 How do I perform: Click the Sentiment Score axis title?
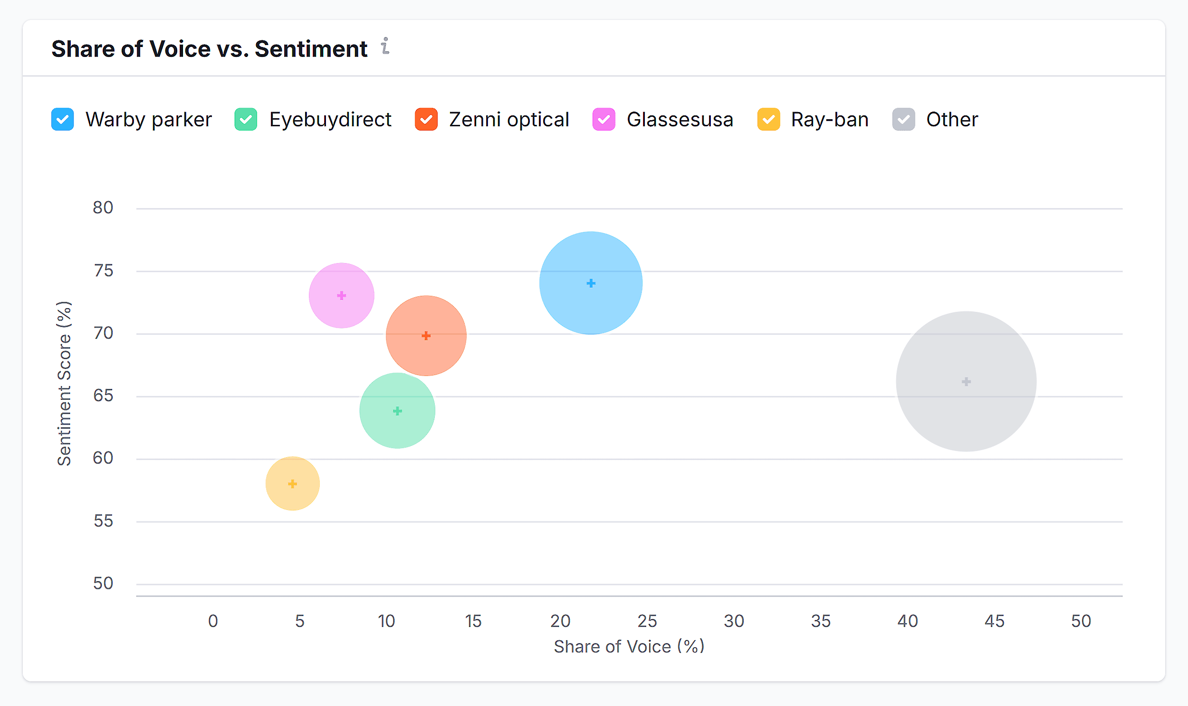64,383
